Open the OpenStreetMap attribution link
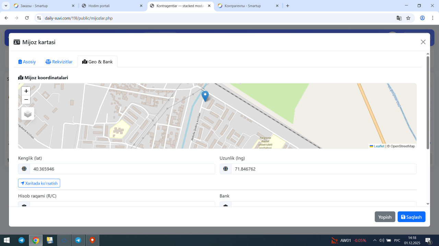 pos(403,146)
